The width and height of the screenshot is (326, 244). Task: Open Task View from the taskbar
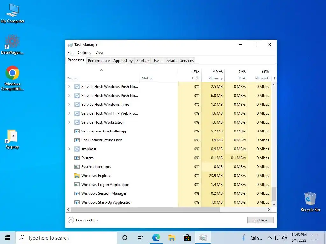point(140,238)
